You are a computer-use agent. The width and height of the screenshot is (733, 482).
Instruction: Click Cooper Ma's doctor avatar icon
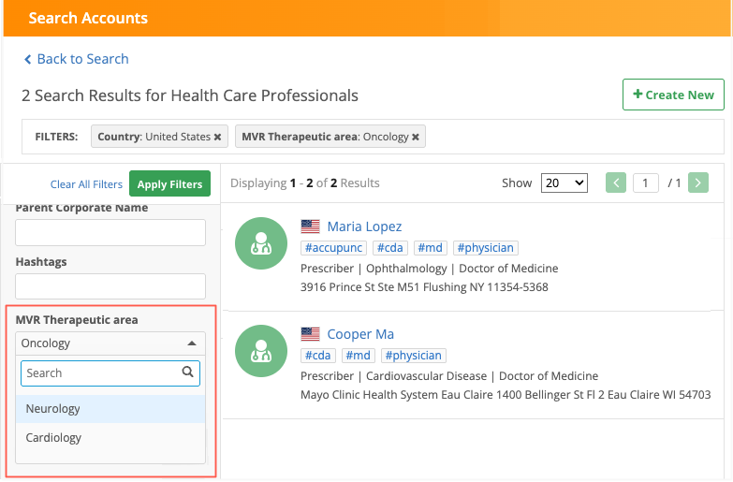click(260, 351)
